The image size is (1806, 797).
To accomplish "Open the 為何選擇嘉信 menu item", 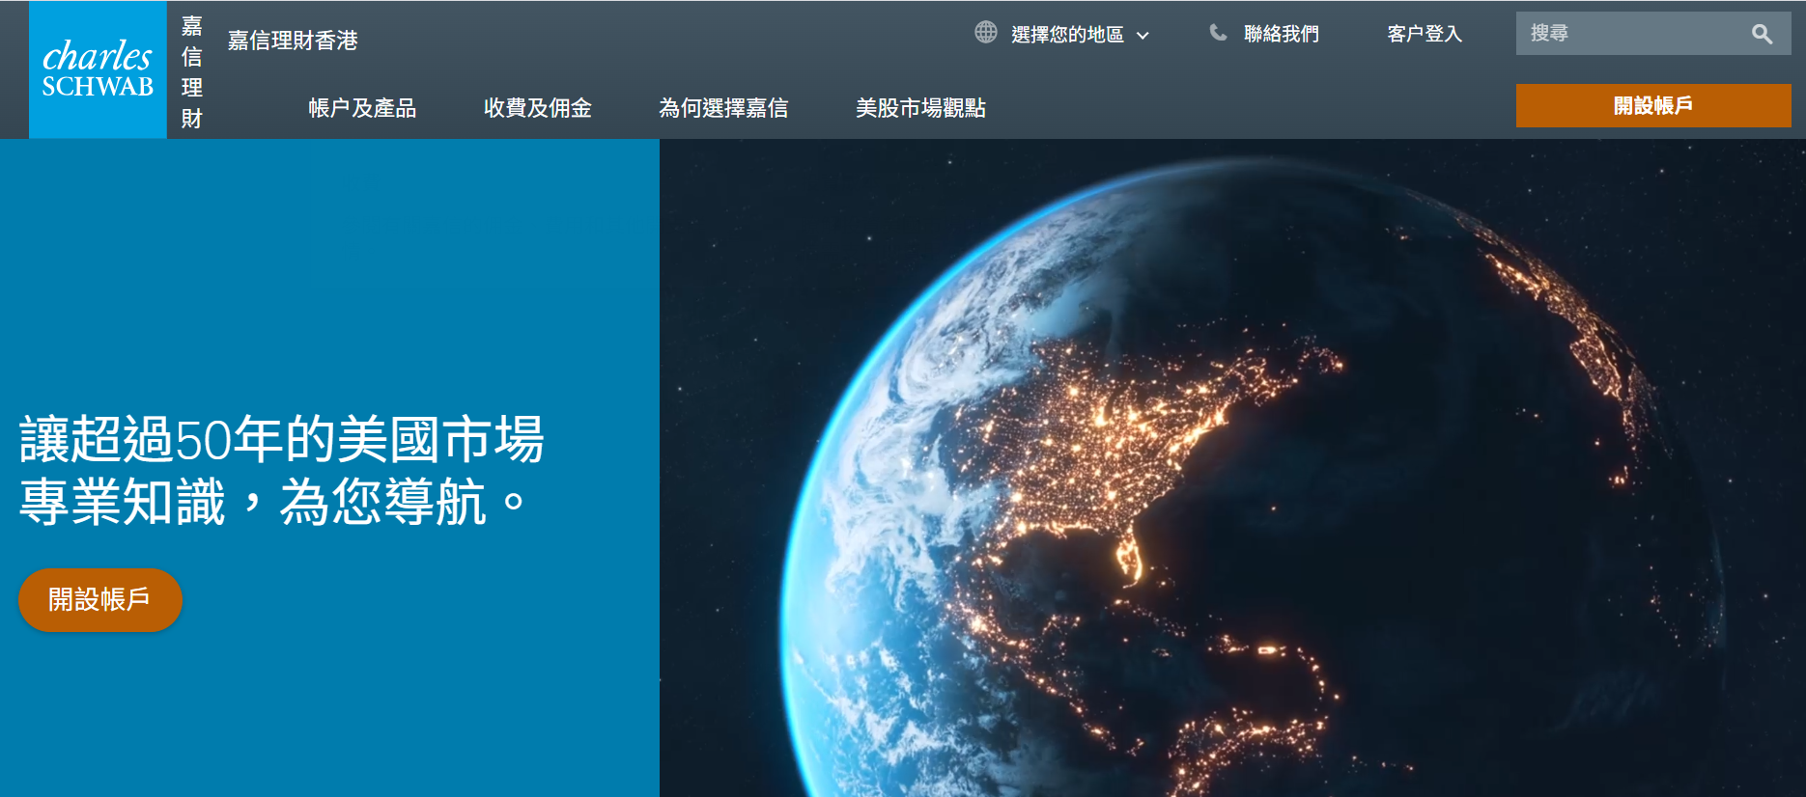I will click(x=723, y=108).
